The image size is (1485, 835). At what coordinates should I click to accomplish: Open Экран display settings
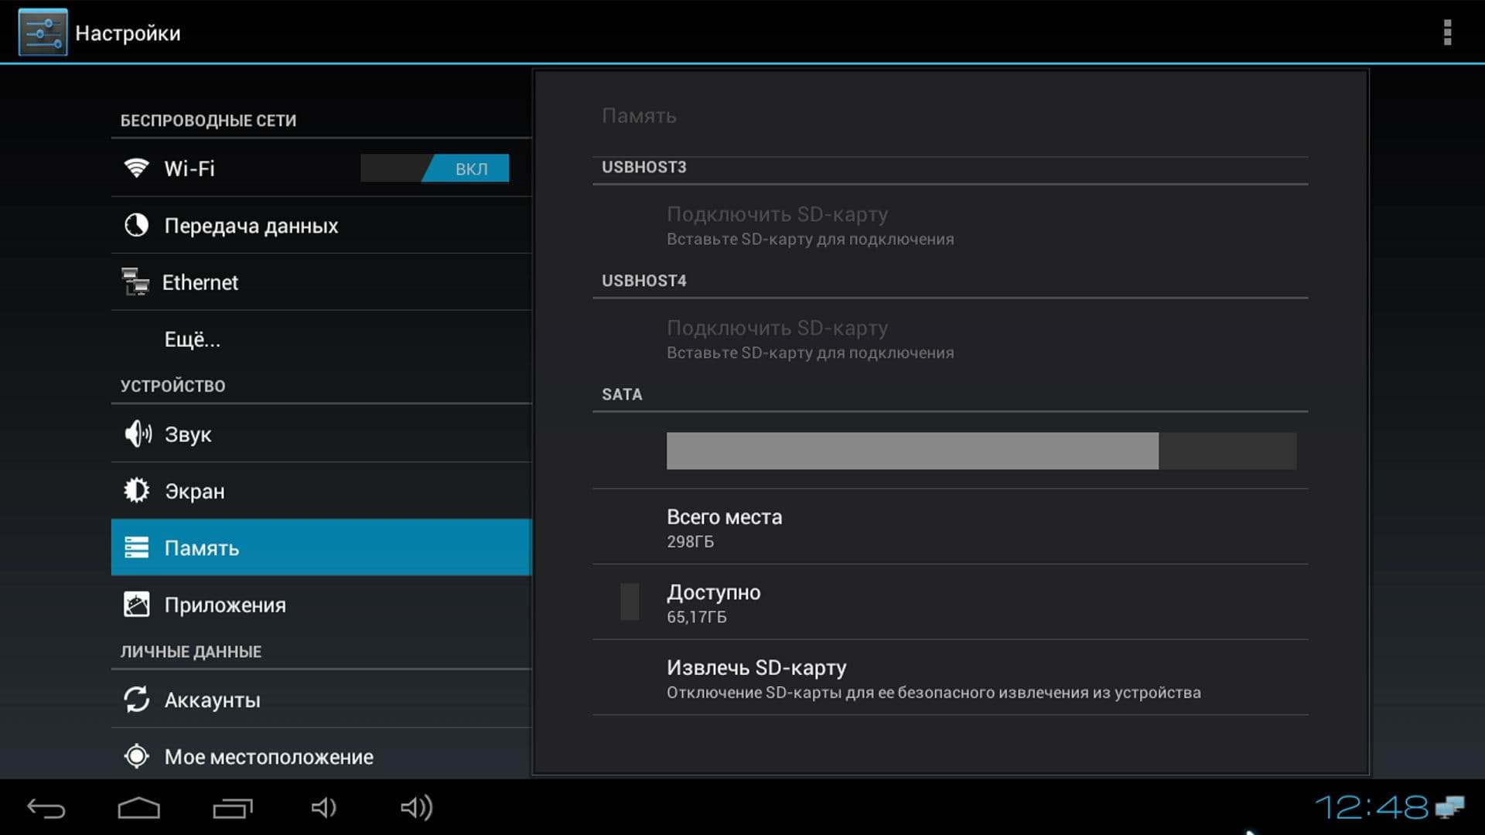194,491
